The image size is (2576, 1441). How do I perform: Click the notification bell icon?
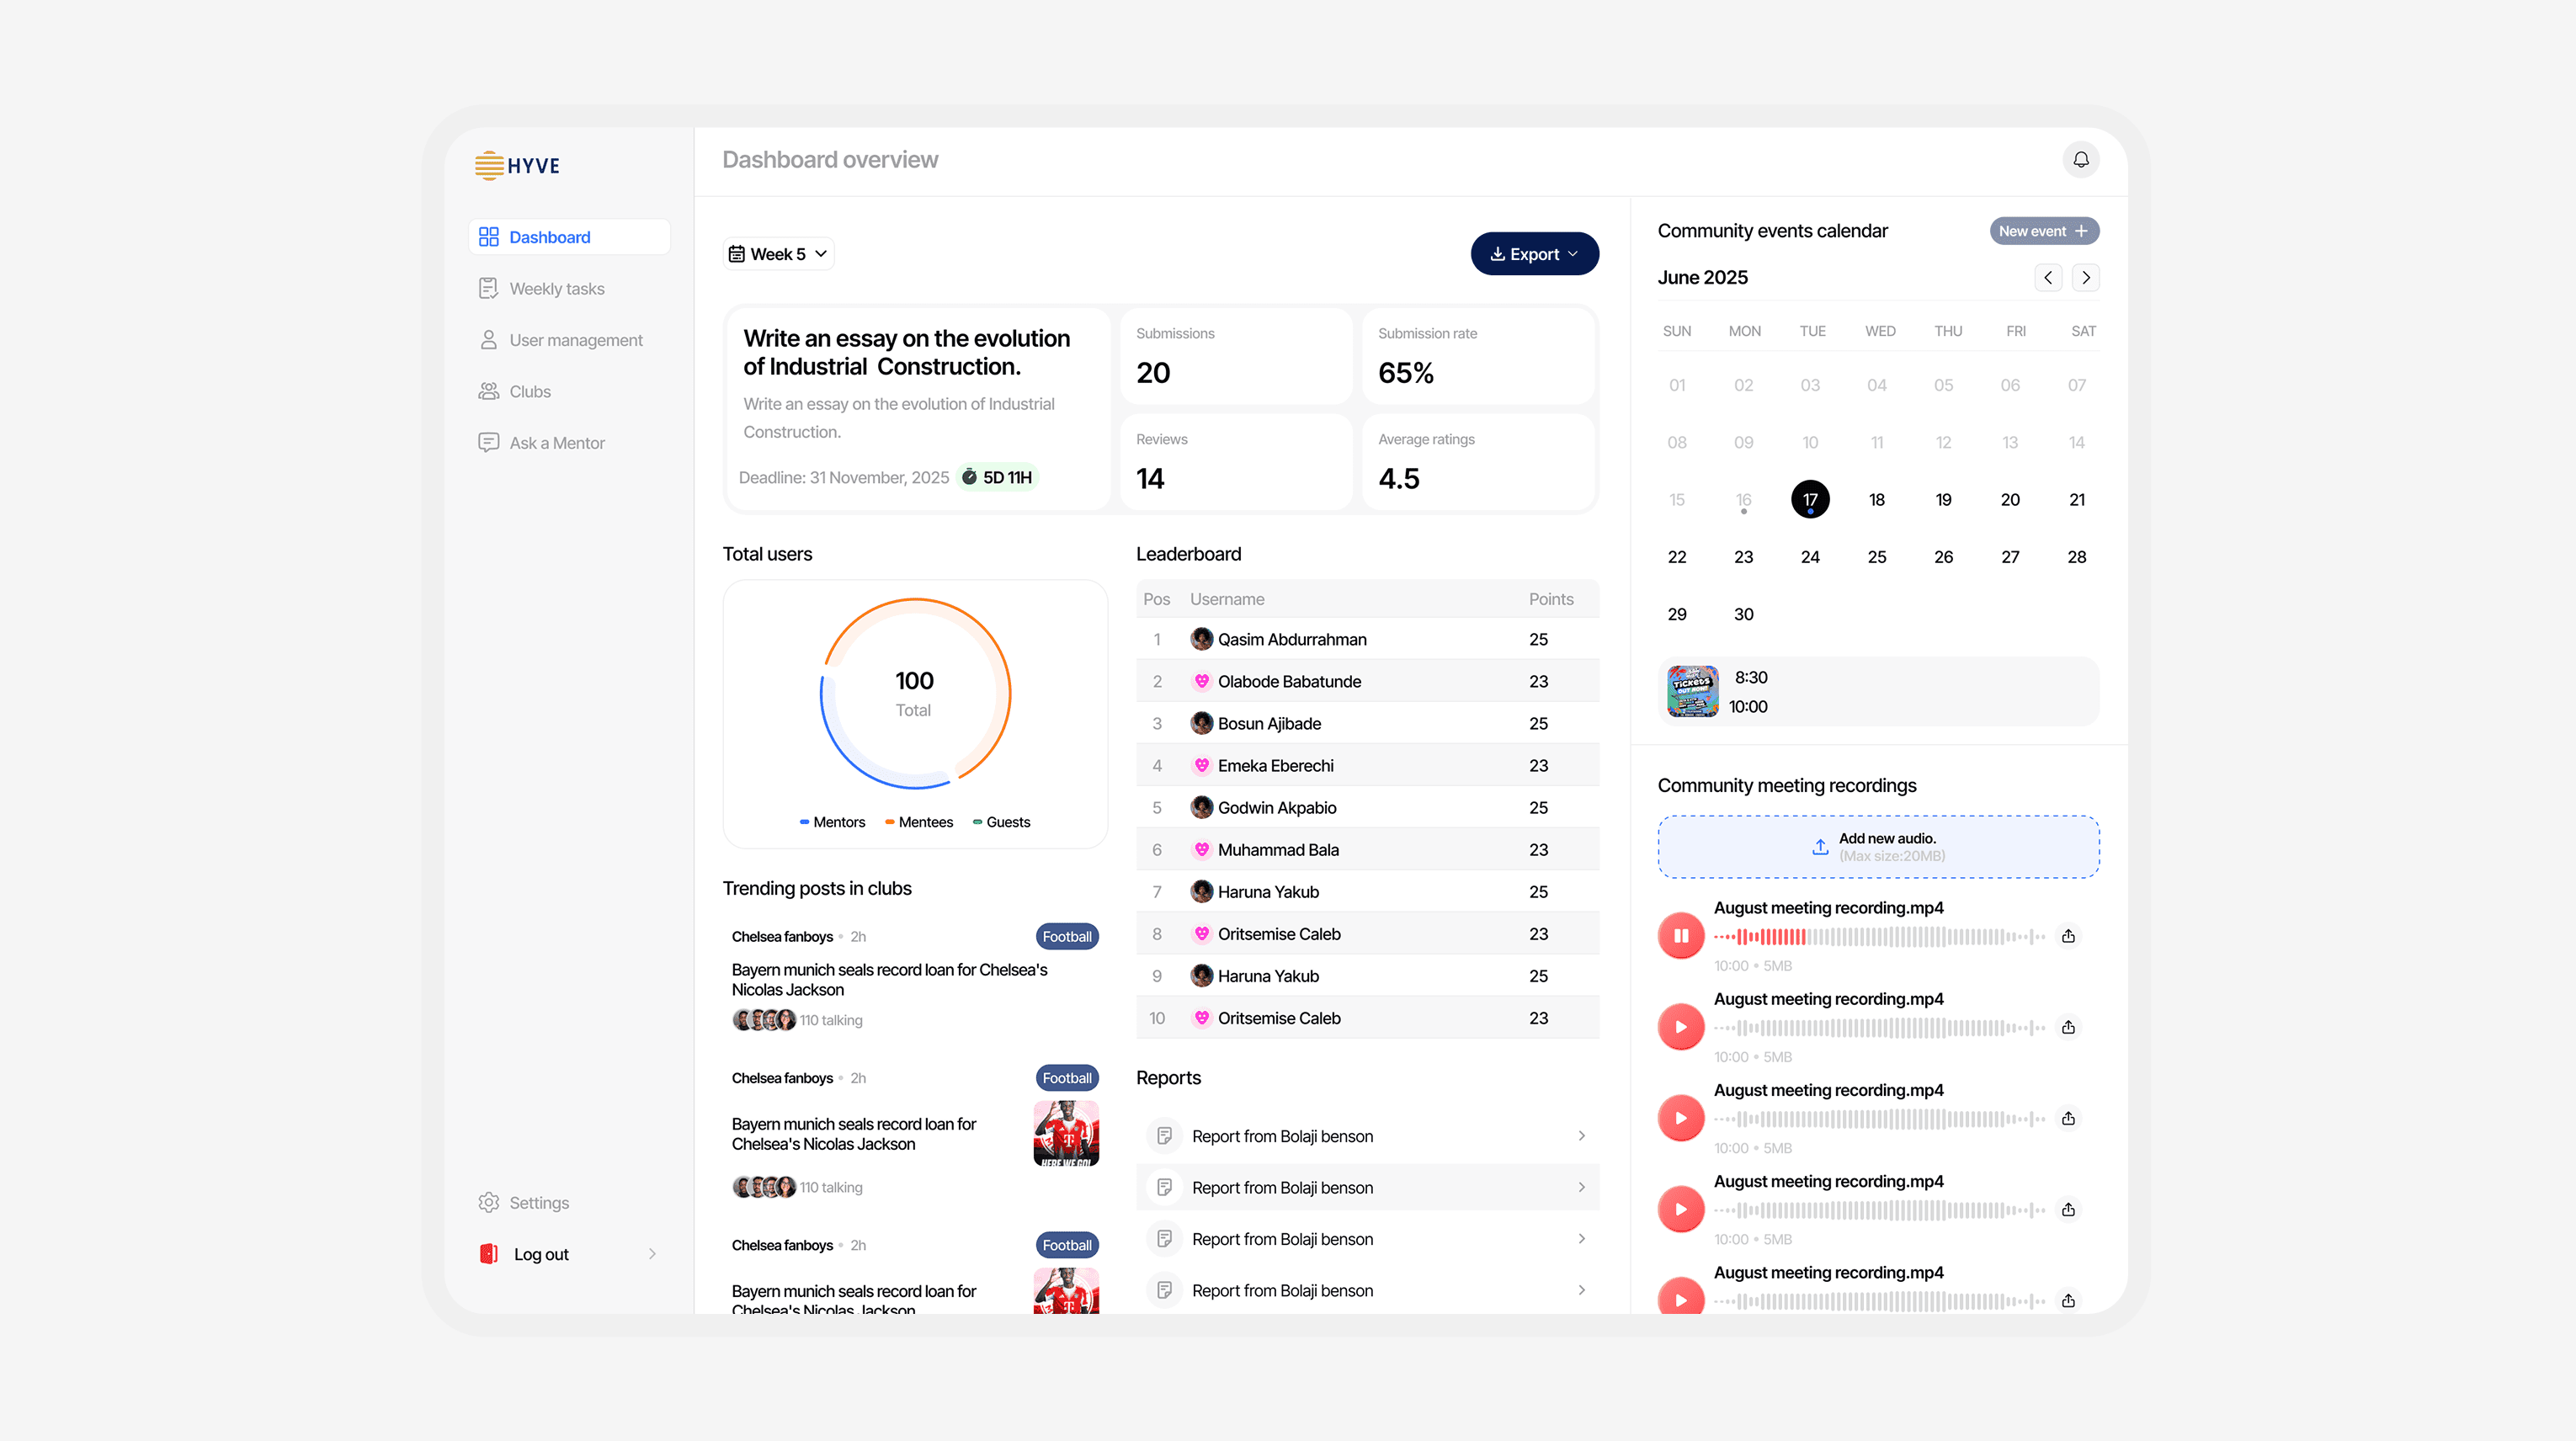2080,160
